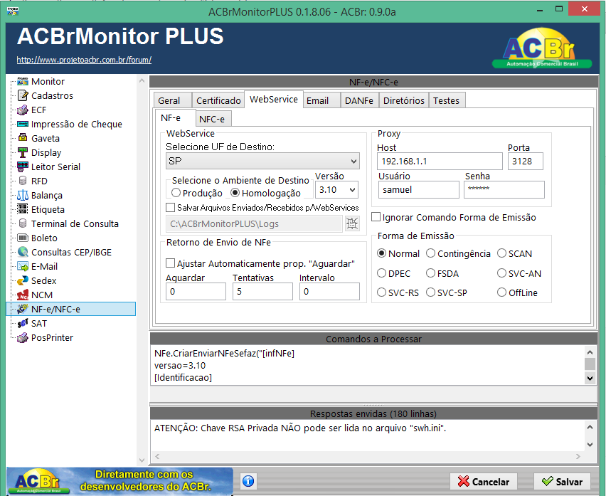The image size is (606, 496).
Task: Open the Gaveta drawer icon
Action: [x=23, y=138]
